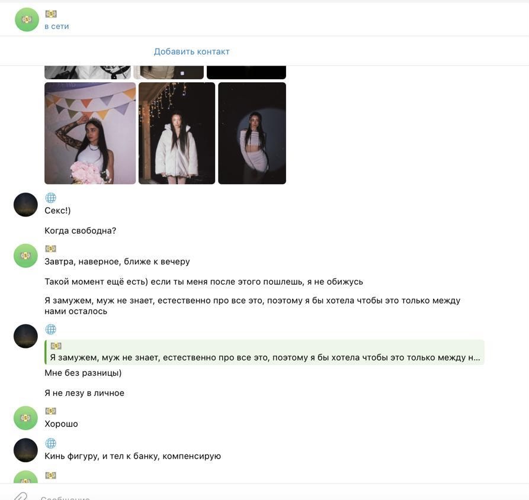
Task: Jump to quoted message "Я замужем, муж не знает"
Action: 265,352
